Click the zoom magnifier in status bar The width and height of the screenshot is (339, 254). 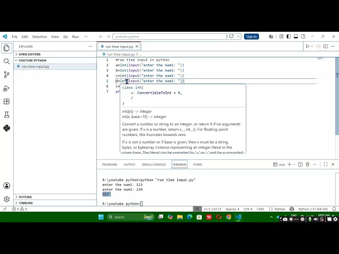(x=197, y=209)
